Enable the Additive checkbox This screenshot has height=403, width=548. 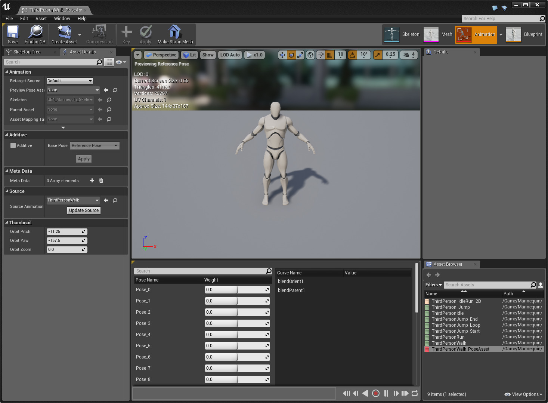tap(13, 145)
